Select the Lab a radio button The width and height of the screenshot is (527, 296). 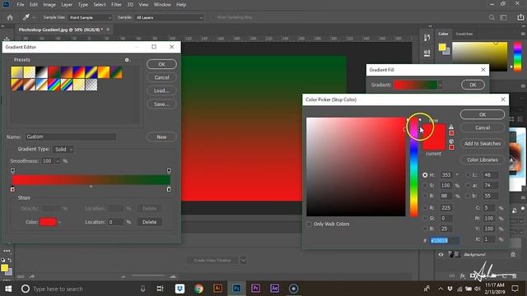coord(469,186)
